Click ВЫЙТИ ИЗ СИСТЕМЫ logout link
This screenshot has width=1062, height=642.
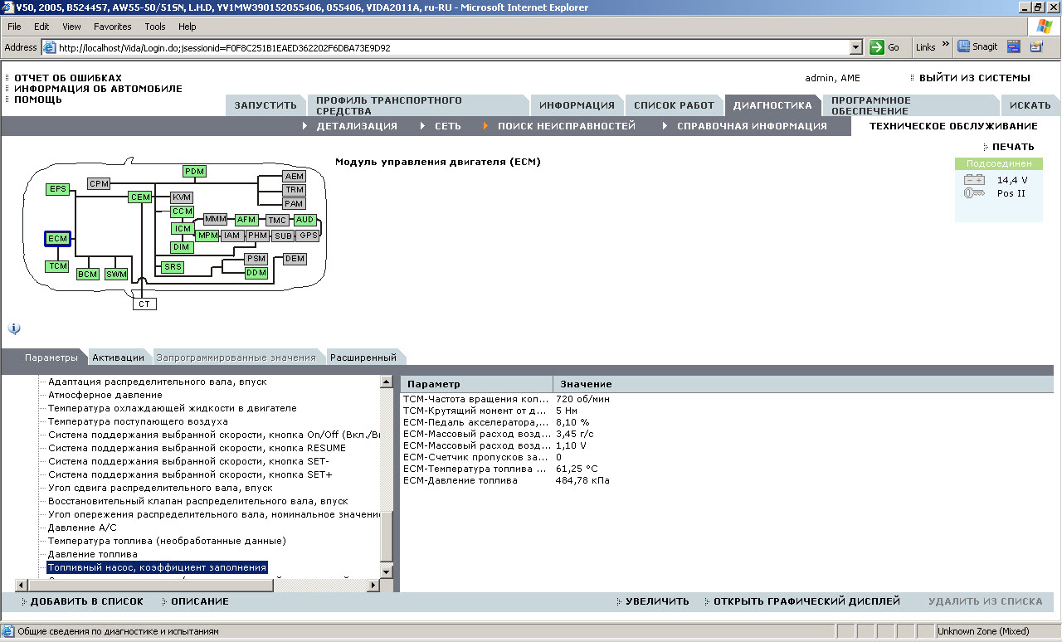click(x=974, y=78)
